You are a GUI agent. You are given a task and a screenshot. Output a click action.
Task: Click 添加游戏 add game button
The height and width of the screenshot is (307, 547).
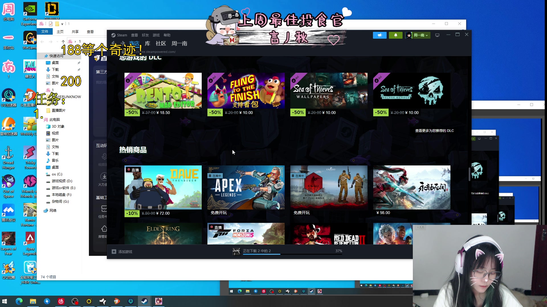(122, 252)
